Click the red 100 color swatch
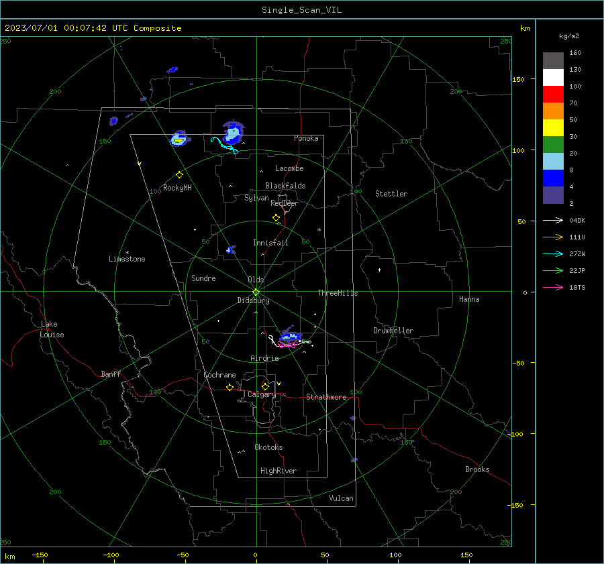Image resolution: width=604 pixels, height=564 pixels. point(553,95)
